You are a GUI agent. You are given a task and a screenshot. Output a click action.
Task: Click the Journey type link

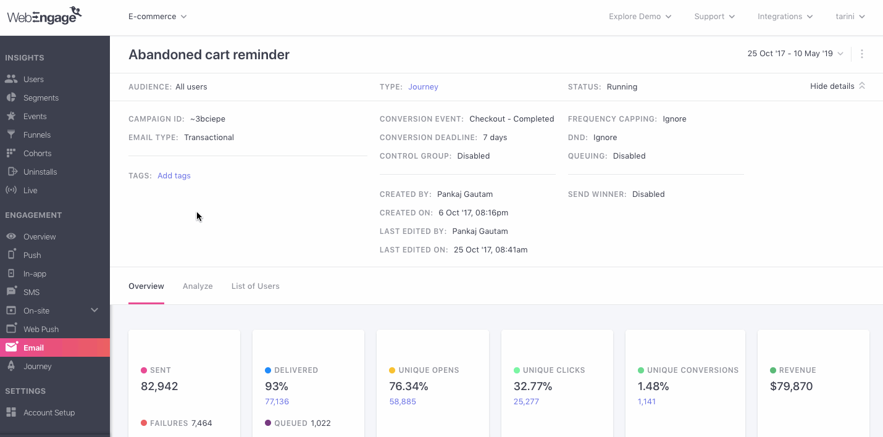(x=423, y=87)
